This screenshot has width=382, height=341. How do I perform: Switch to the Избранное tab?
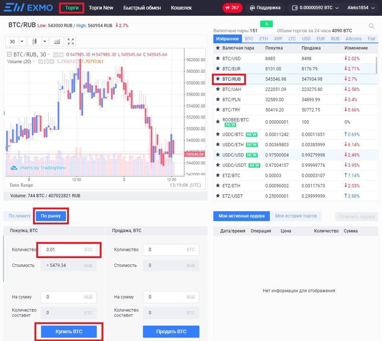coord(228,39)
